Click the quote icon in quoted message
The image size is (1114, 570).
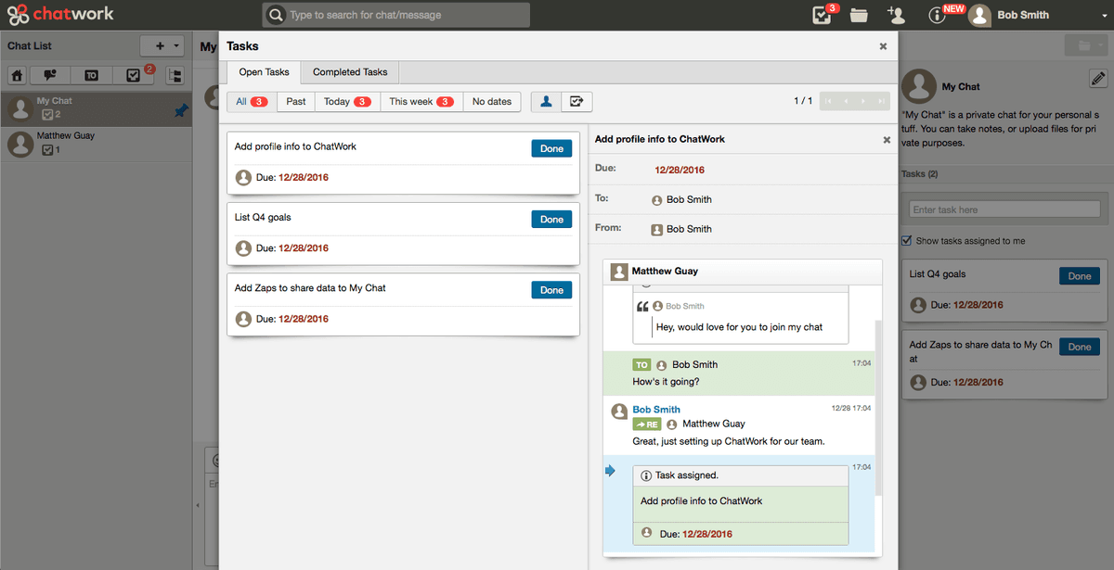pos(642,307)
